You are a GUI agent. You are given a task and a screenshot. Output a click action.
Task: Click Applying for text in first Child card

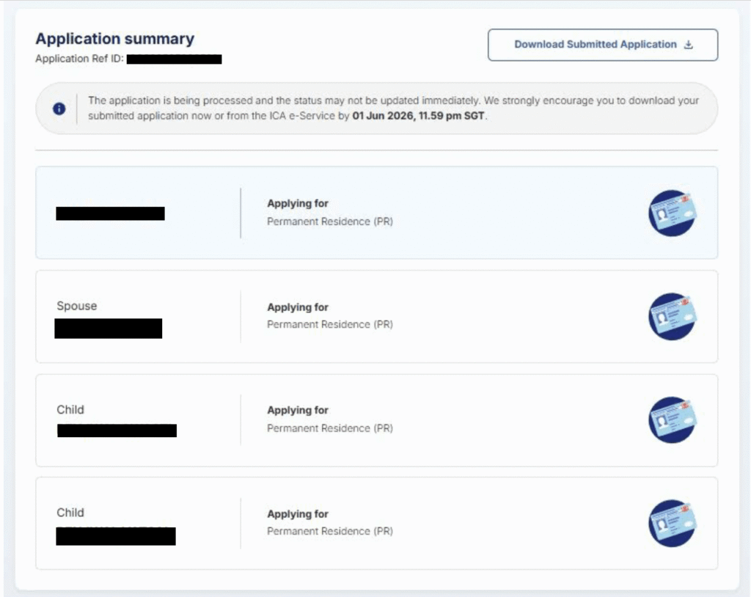click(298, 410)
